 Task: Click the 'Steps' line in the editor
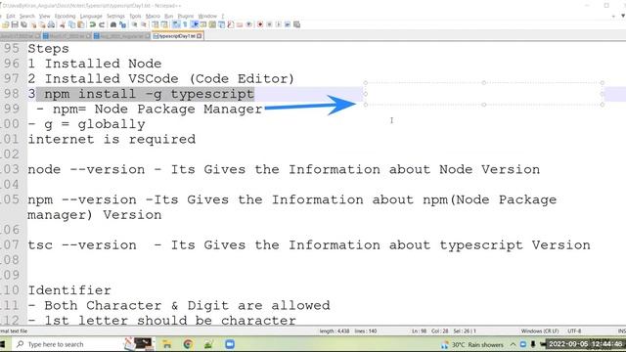pos(48,49)
